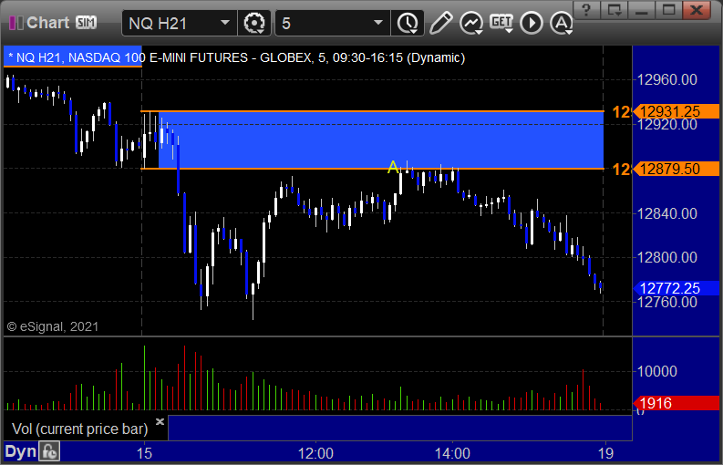Click the 12760.00 price axis label
Image resolution: width=723 pixels, height=465 pixels.
(666, 302)
